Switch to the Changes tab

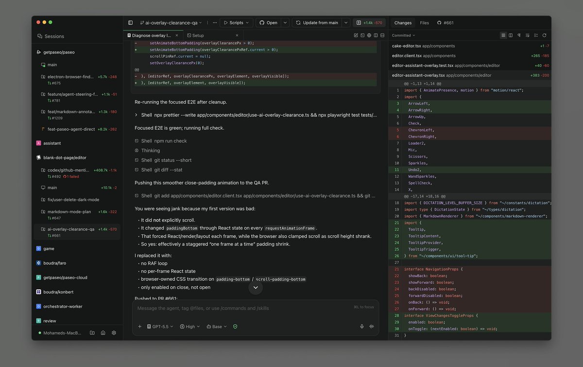click(x=403, y=23)
